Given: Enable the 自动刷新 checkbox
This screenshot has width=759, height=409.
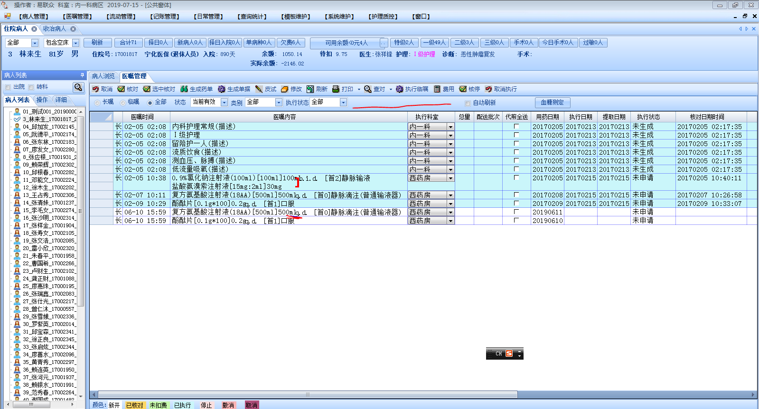Looking at the screenshot, I should point(468,103).
